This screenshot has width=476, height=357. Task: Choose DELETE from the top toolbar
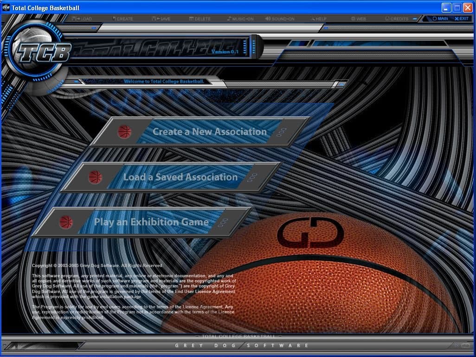[200, 19]
